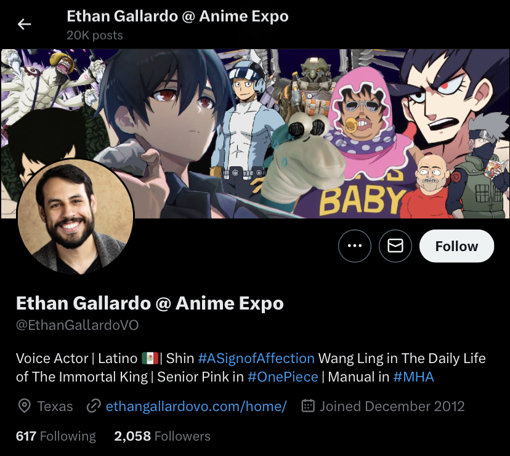Viewport: 510px width, 456px height.
Task: Open the circular profile photo
Action: click(x=75, y=216)
